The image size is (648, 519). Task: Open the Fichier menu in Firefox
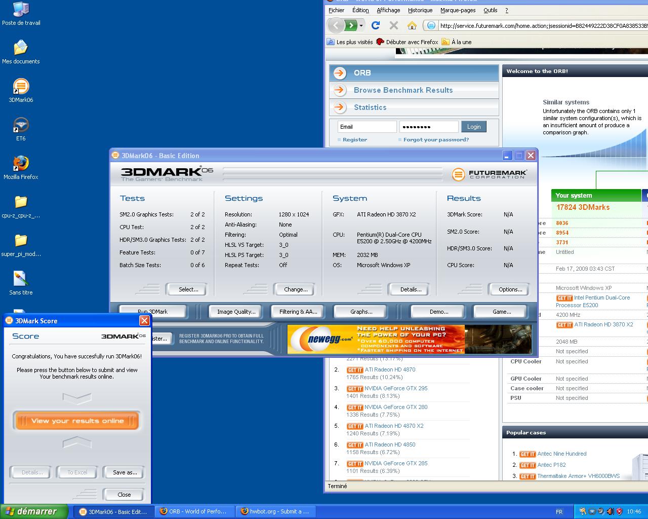point(336,10)
